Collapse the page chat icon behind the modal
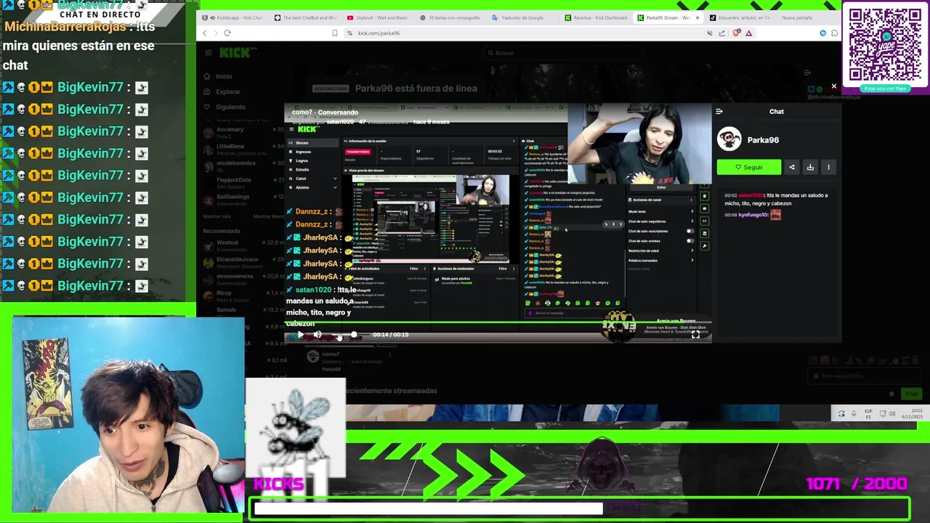The height and width of the screenshot is (523, 930). [x=807, y=73]
